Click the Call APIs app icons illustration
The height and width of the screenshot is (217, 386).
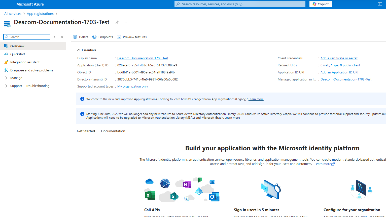[182, 189]
